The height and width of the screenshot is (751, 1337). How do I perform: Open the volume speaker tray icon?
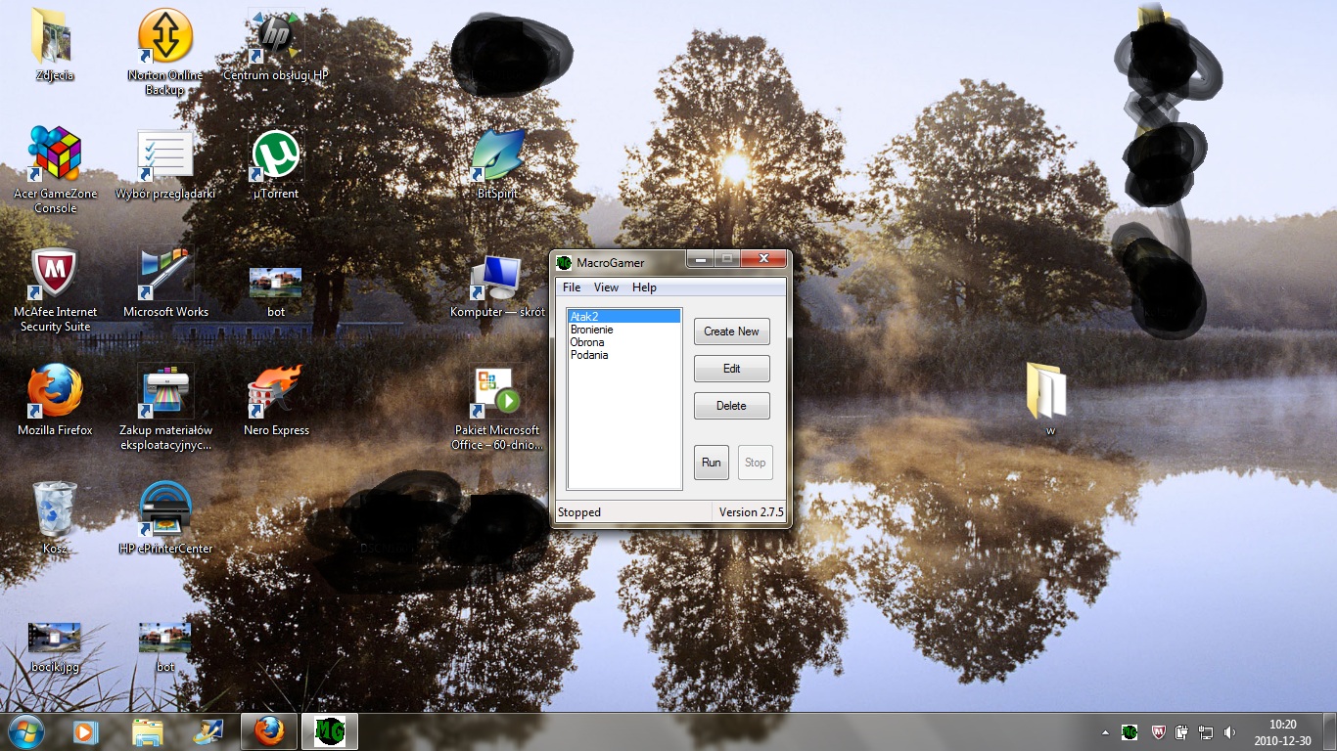point(1229,731)
